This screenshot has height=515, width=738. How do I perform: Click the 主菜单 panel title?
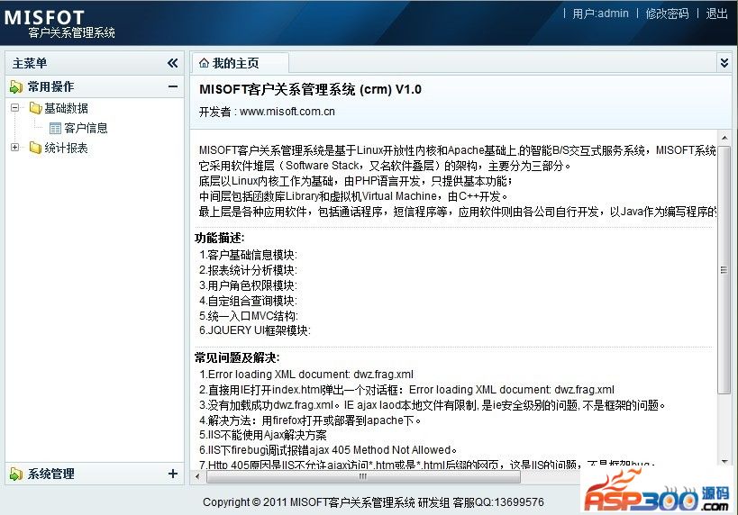click(30, 63)
